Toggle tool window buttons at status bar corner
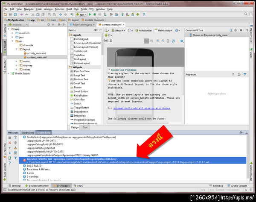256x202 pixels. point(5,190)
